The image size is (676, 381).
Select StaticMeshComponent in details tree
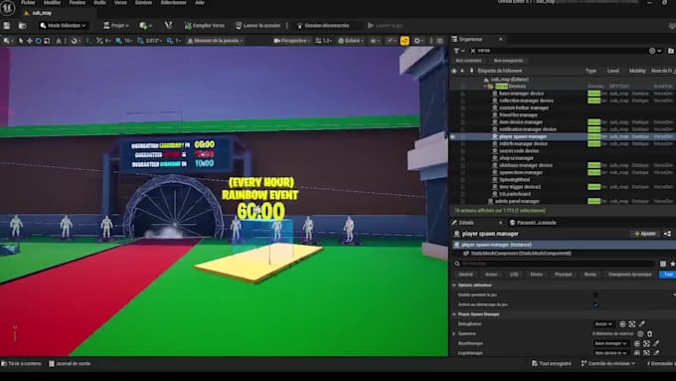coord(521,254)
